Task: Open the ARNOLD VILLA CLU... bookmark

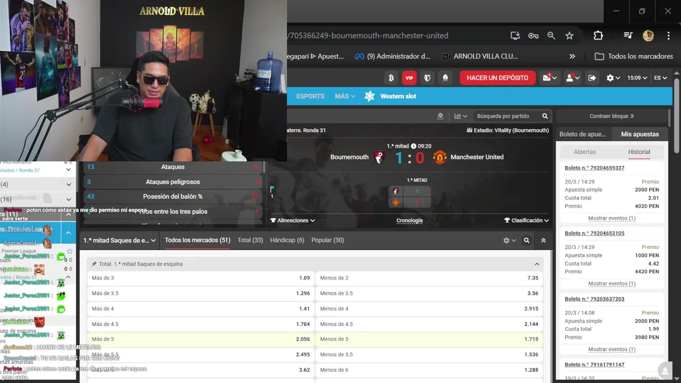Action: click(x=479, y=56)
